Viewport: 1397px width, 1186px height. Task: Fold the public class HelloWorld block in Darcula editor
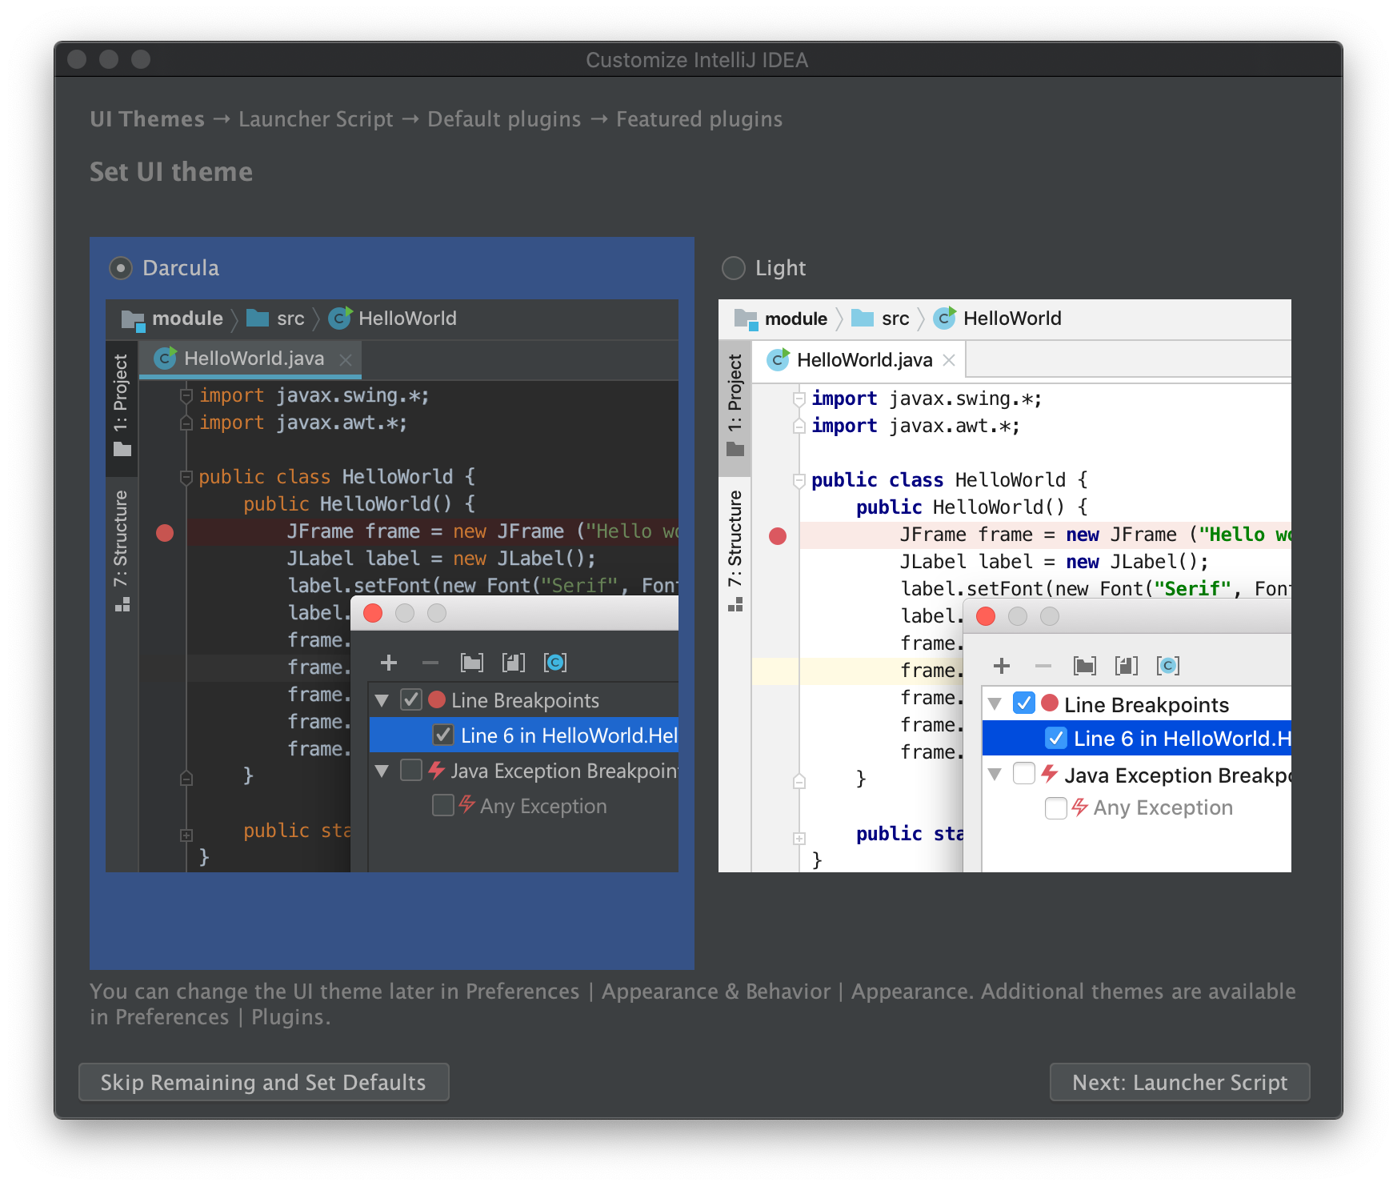coord(186,478)
